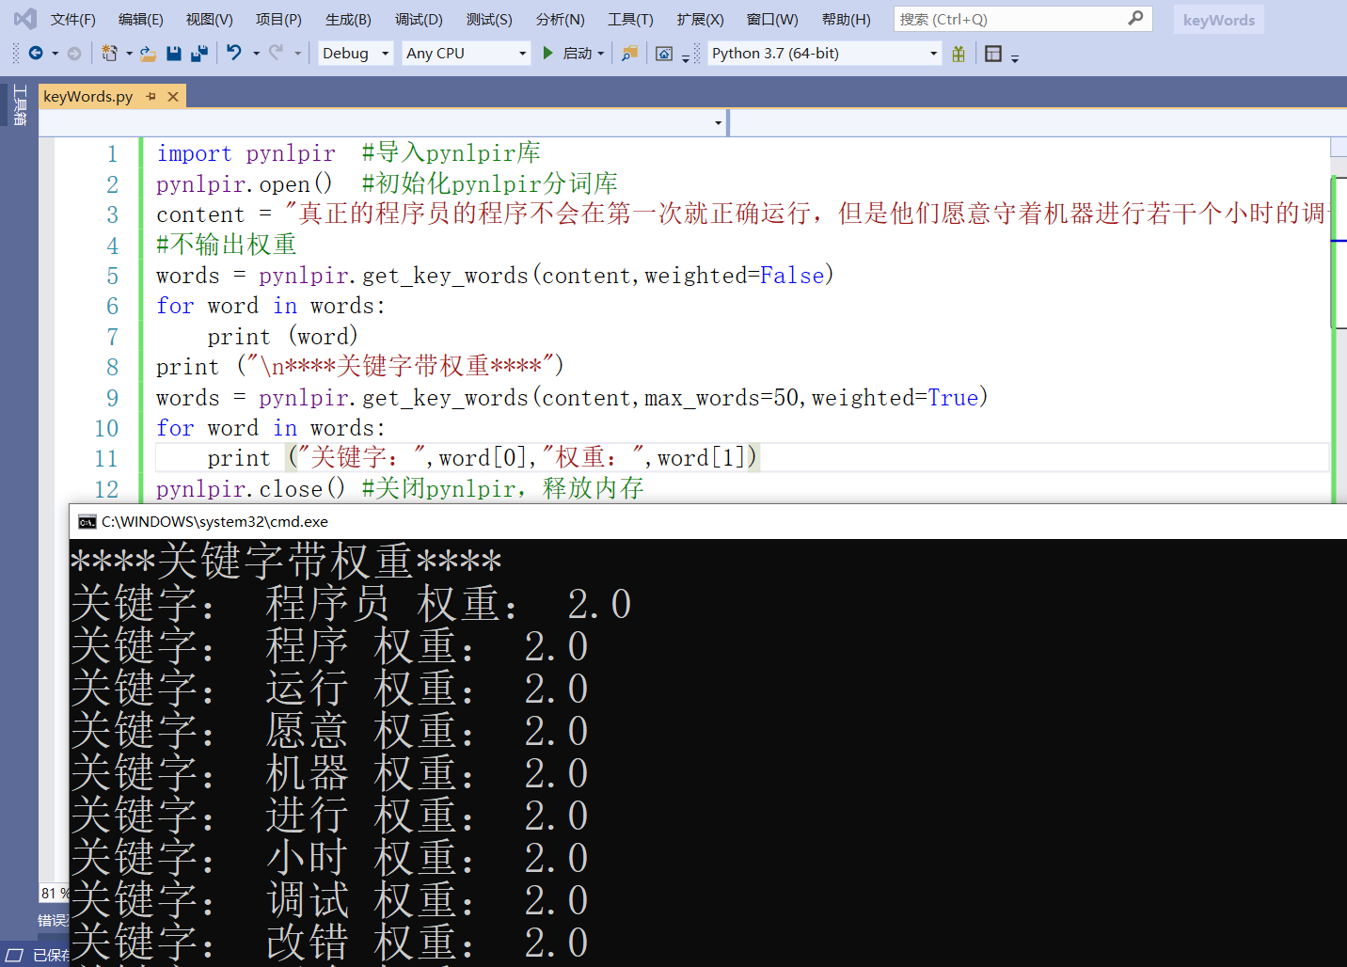Click the cmd.exe console window icon
The image size is (1347, 967).
(87, 522)
